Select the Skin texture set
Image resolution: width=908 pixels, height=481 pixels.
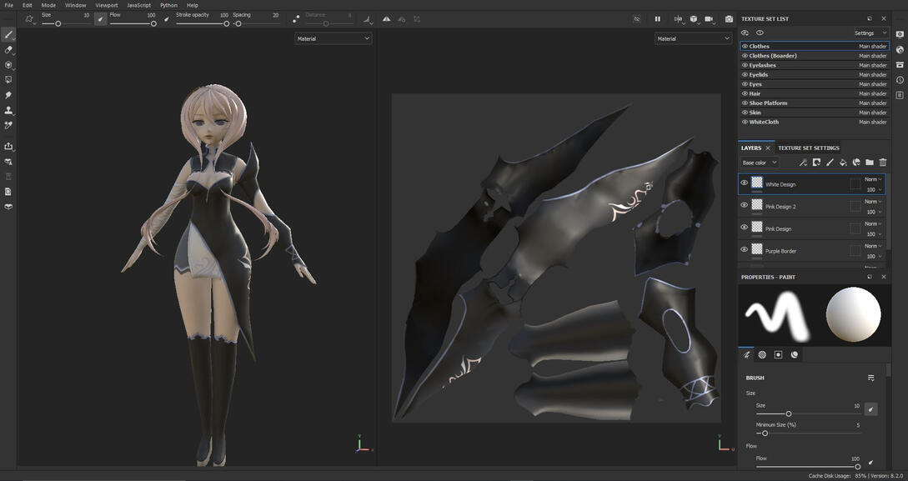pyautogui.click(x=755, y=113)
